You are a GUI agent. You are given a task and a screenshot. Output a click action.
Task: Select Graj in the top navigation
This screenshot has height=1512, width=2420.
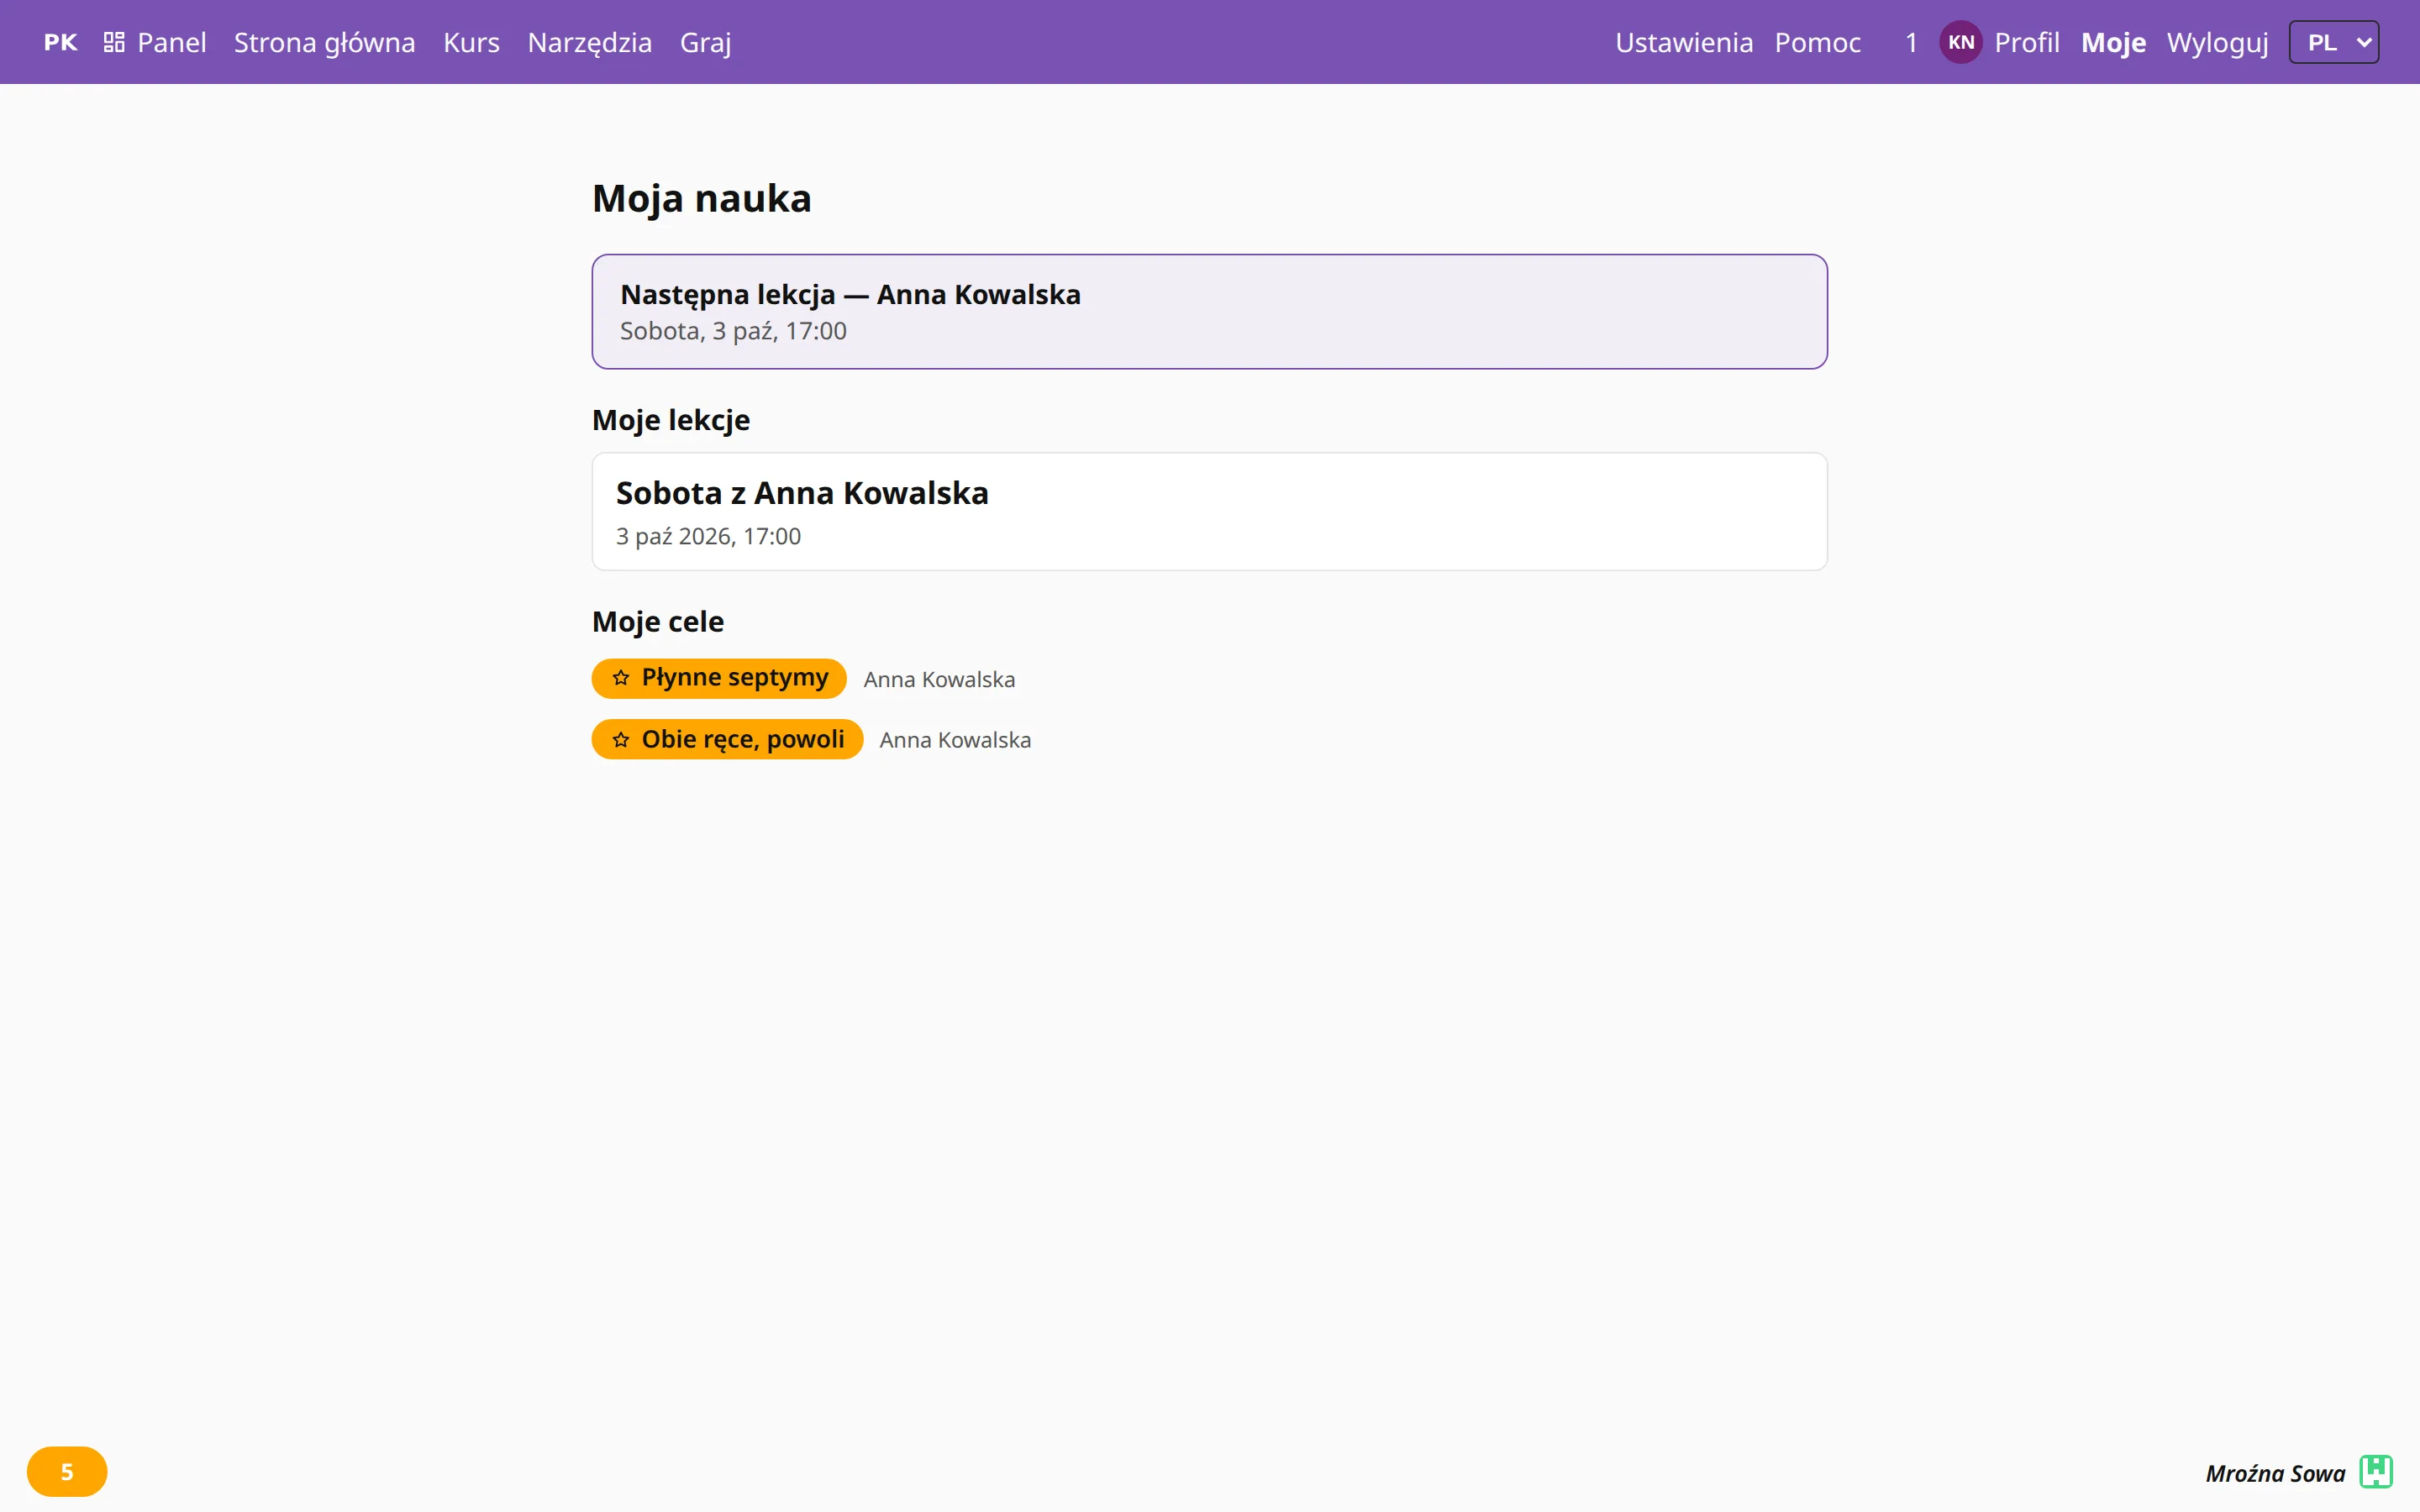tap(705, 42)
